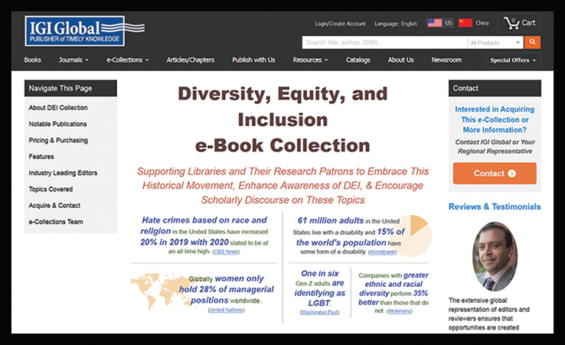Open Language: English selector
Screen dimensions: 565x345
click(396, 24)
